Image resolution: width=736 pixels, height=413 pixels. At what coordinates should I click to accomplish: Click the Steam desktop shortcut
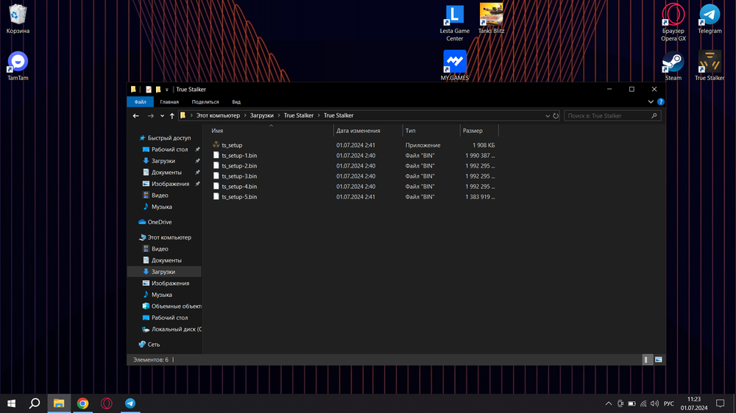click(x=673, y=62)
